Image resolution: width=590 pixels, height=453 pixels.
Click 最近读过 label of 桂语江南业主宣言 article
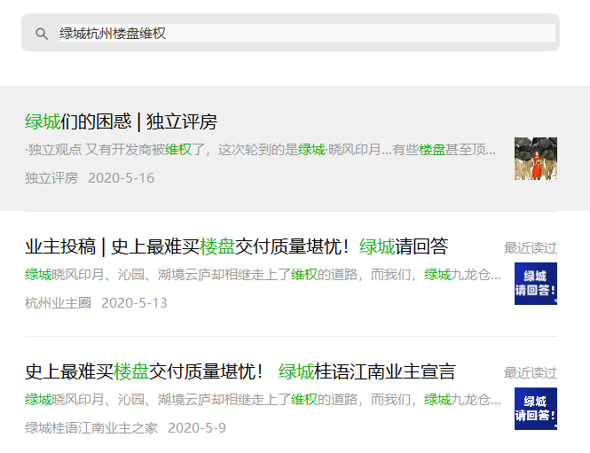click(531, 373)
